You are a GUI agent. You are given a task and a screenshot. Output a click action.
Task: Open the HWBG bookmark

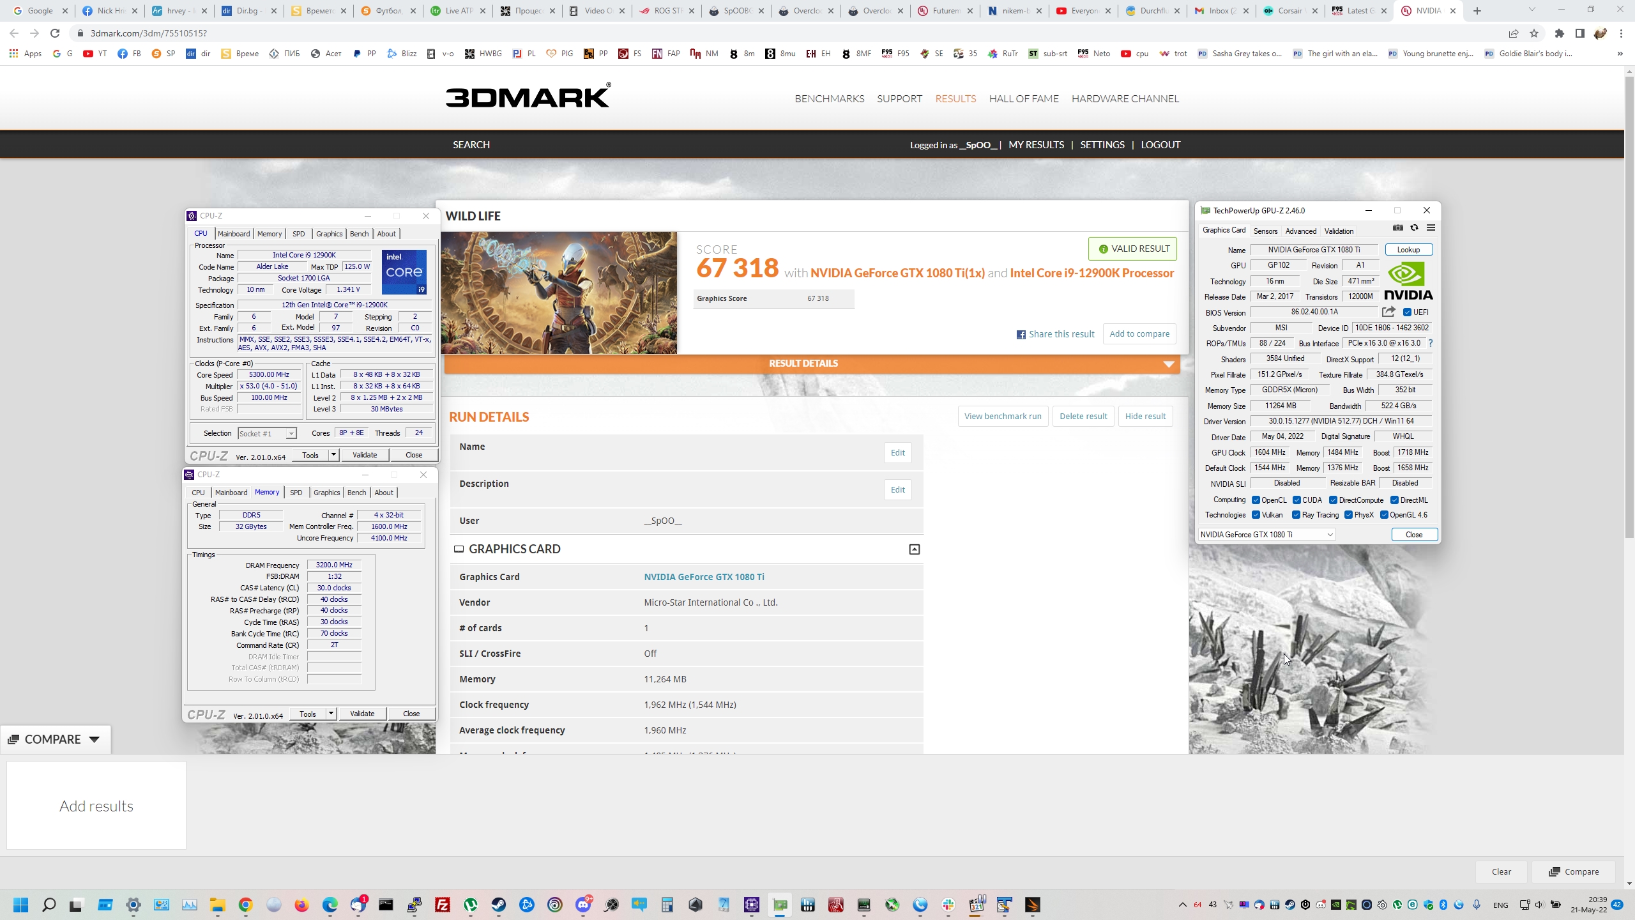(483, 54)
